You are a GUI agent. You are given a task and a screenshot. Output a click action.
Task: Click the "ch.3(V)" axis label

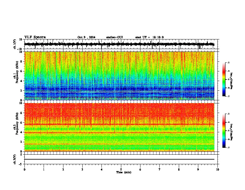click(15, 159)
